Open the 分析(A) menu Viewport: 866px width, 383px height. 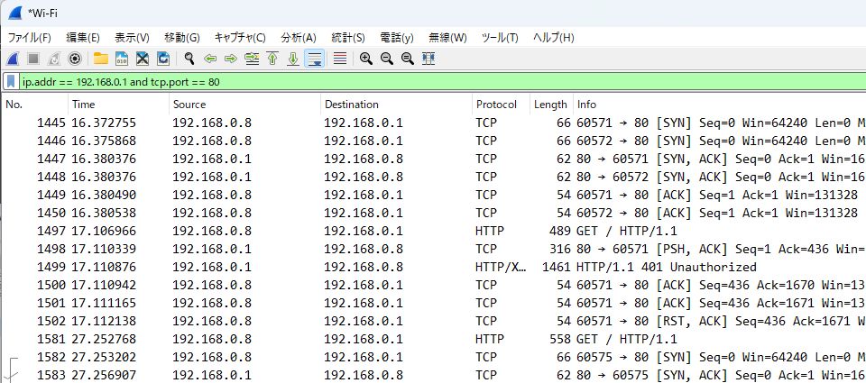click(x=299, y=38)
